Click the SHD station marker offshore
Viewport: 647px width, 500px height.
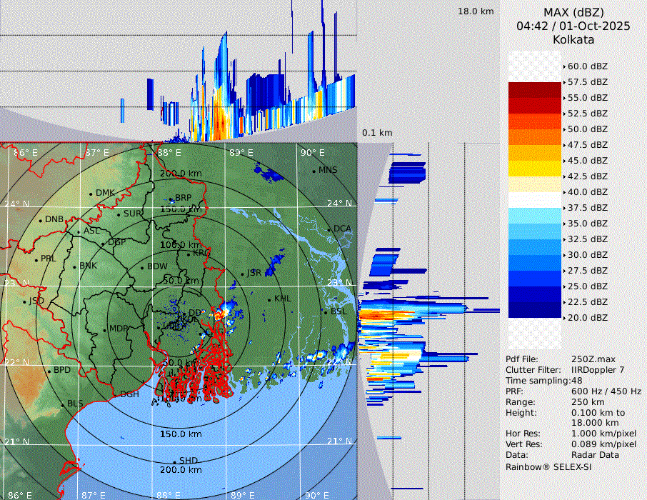175,461
